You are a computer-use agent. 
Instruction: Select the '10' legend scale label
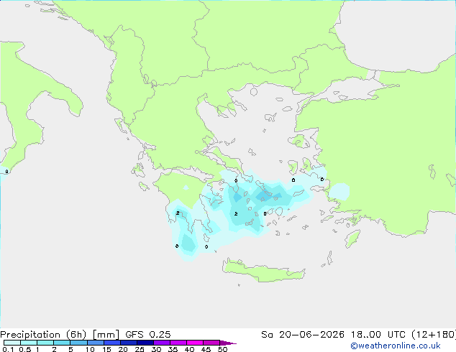pyautogui.click(x=90, y=349)
